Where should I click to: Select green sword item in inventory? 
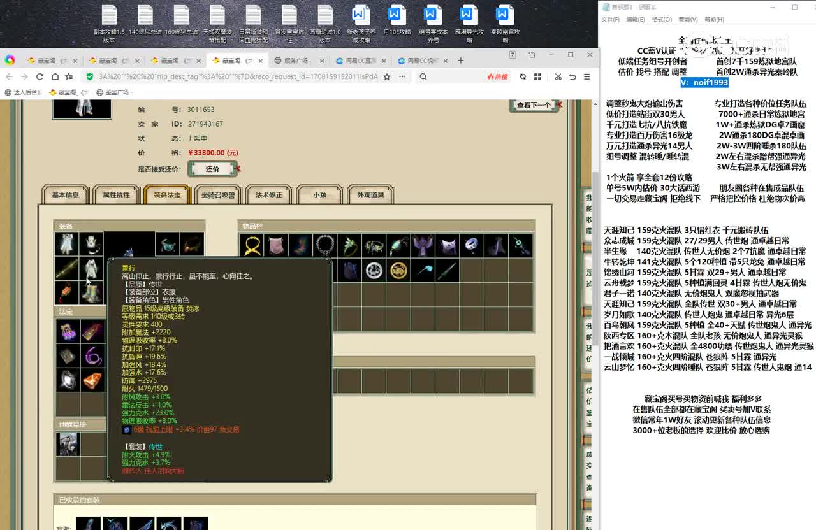[448, 270]
